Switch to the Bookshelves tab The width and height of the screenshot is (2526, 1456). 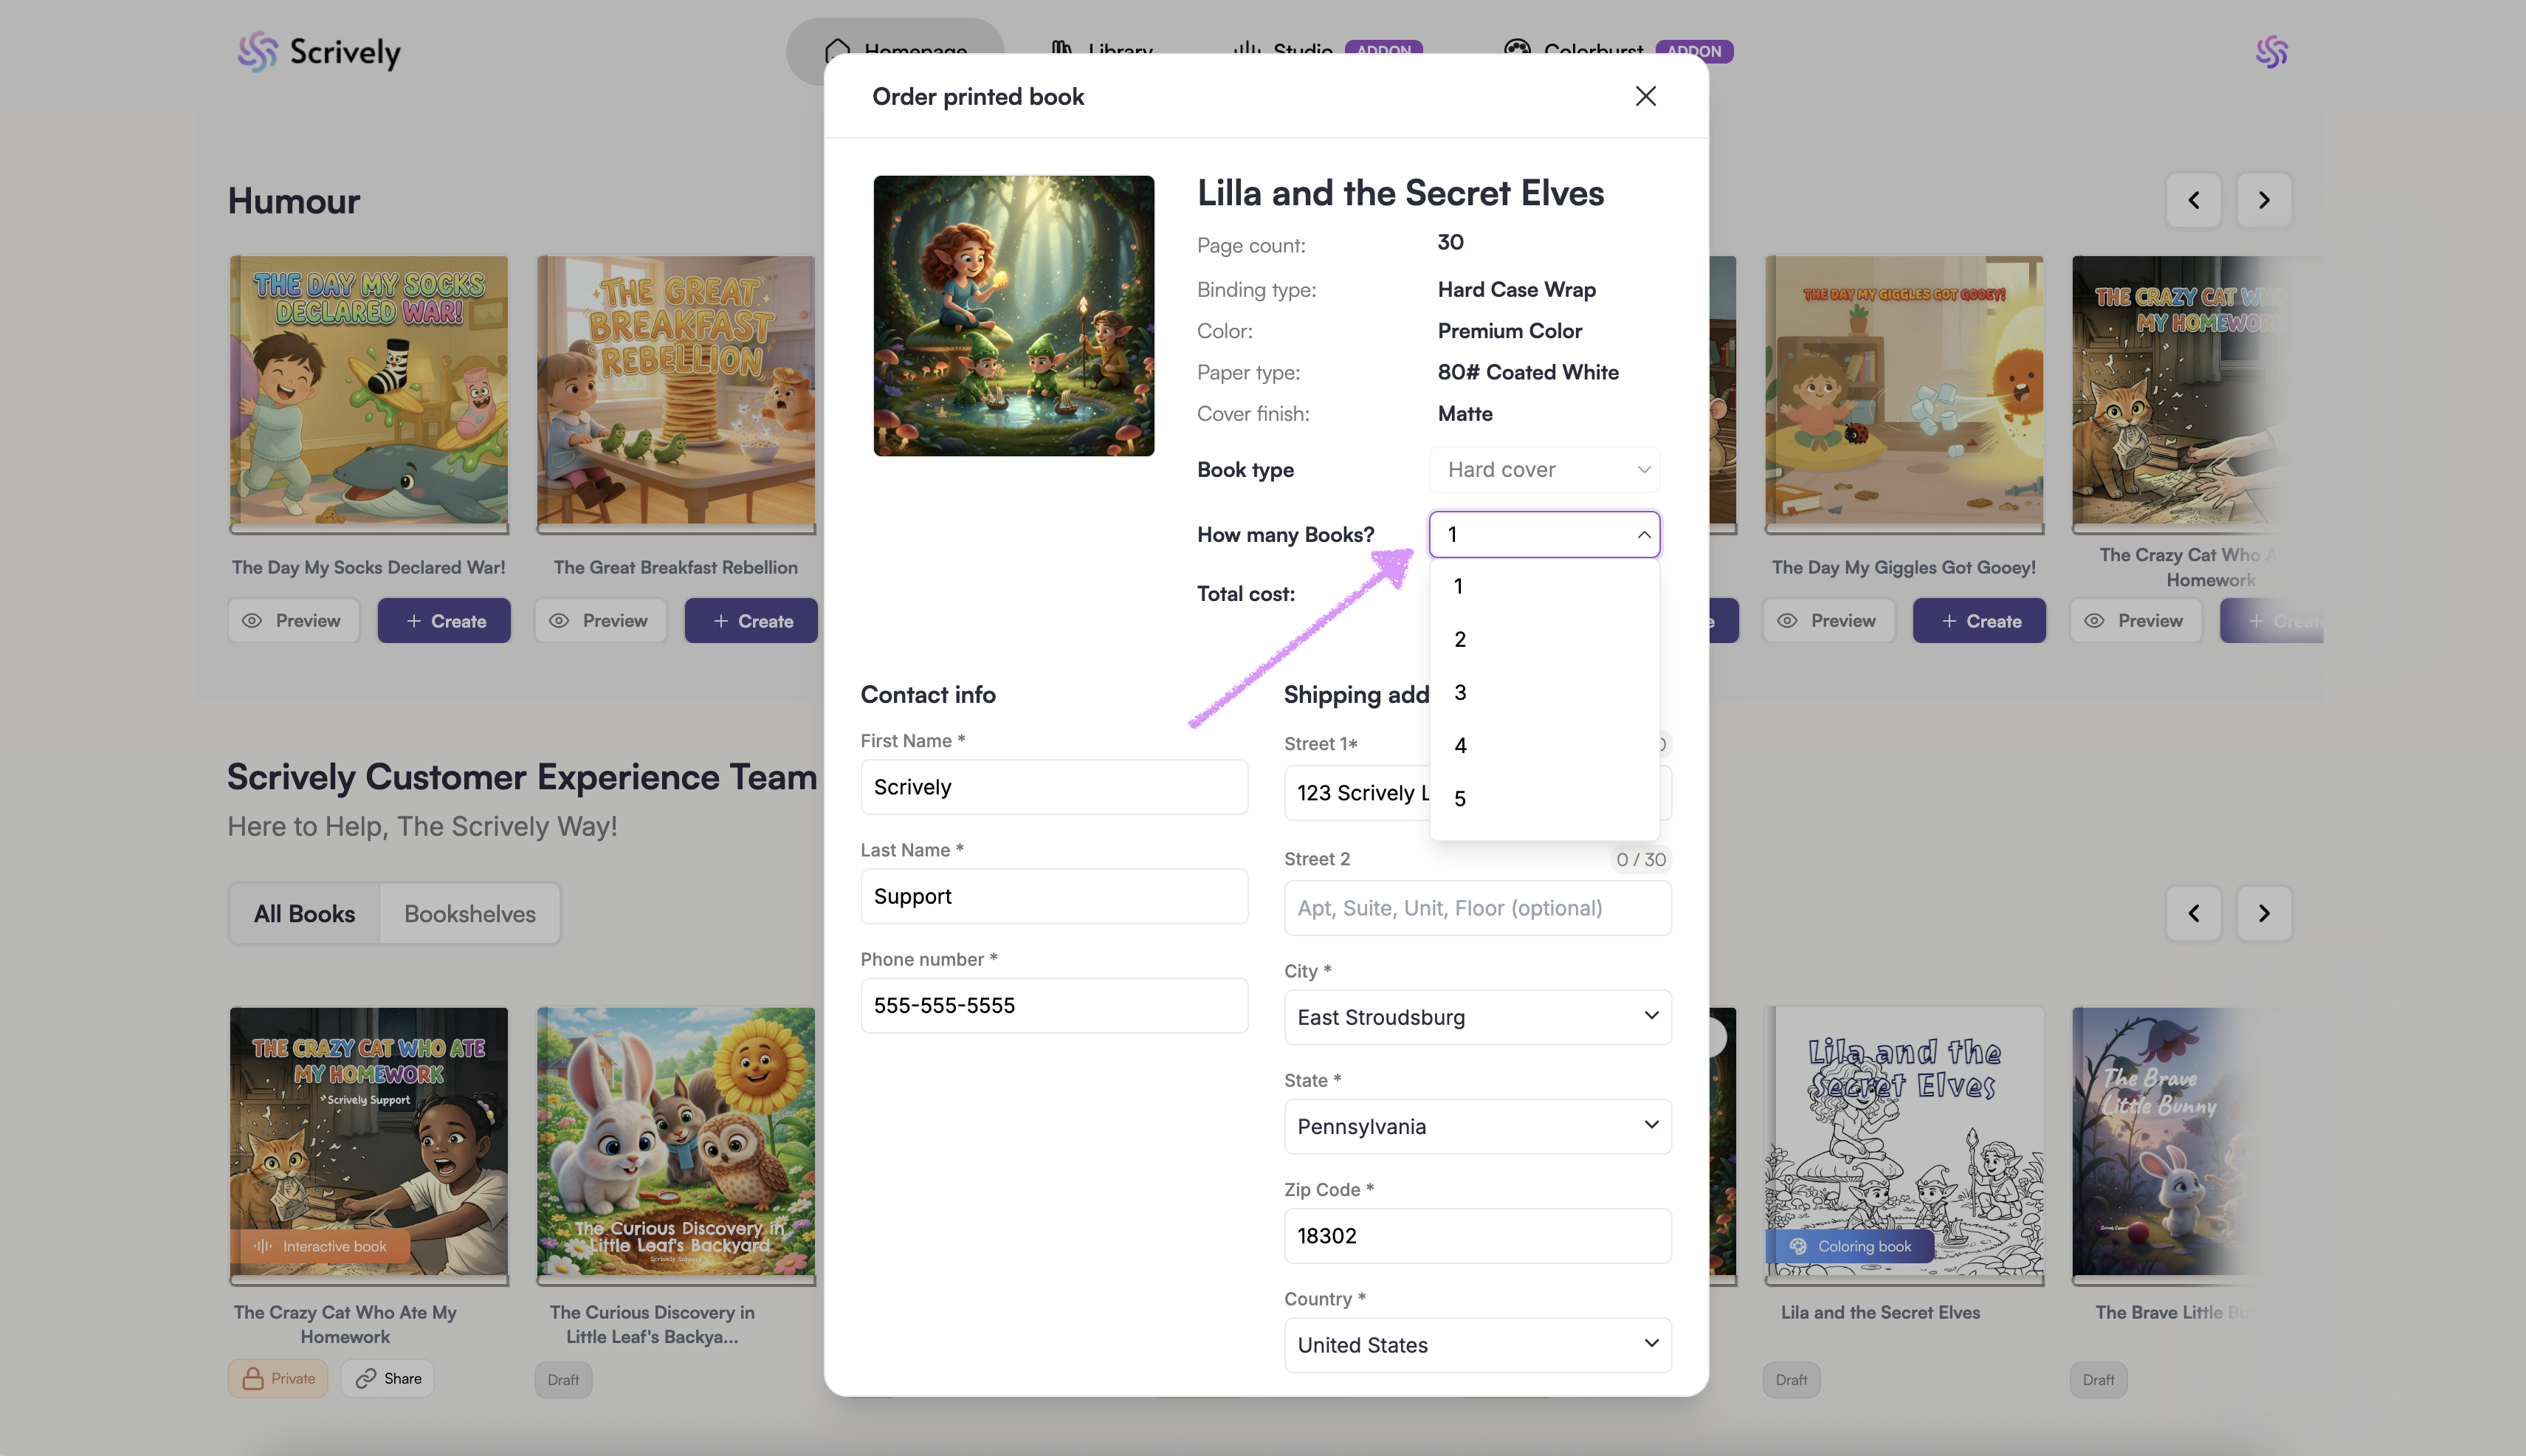[469, 914]
